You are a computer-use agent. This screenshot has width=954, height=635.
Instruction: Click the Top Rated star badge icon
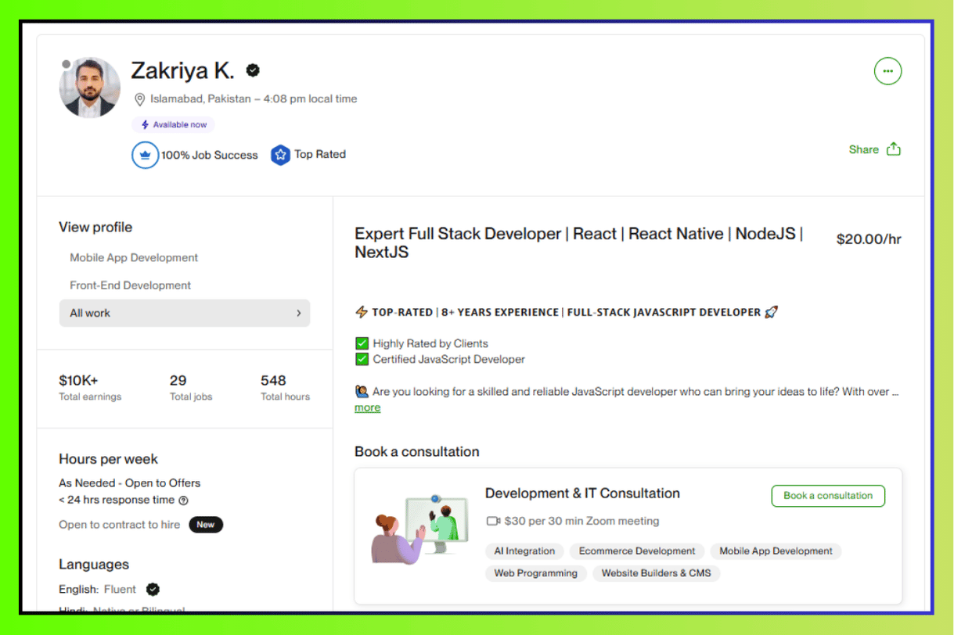pos(280,155)
